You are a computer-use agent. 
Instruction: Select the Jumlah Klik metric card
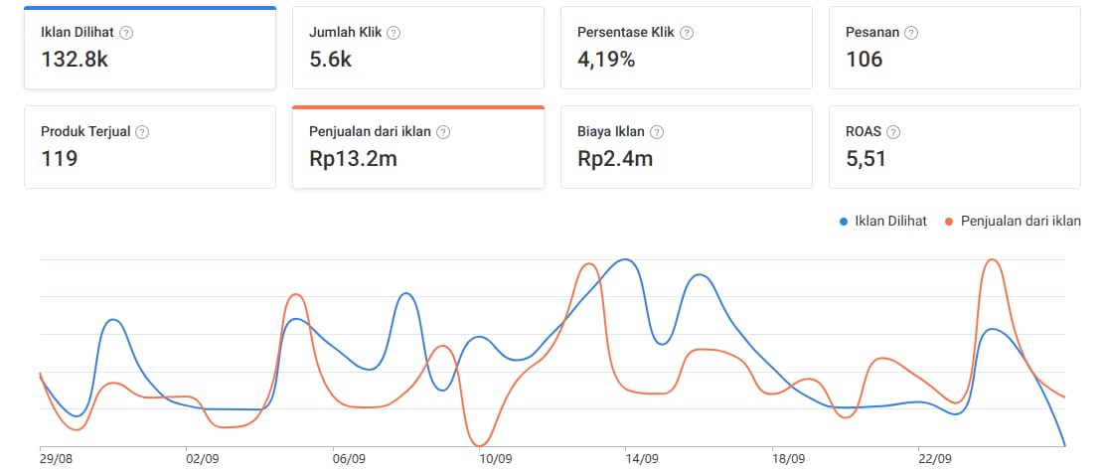click(x=417, y=48)
